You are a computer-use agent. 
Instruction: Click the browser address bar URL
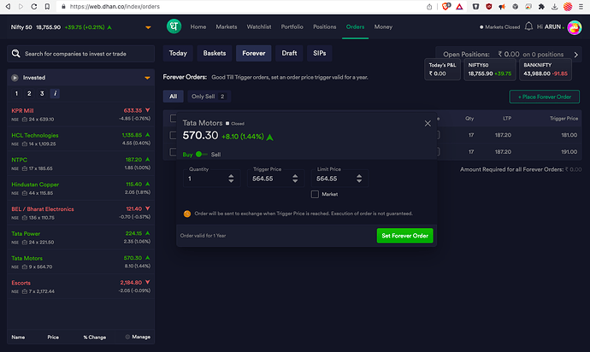pyautogui.click(x=115, y=6)
